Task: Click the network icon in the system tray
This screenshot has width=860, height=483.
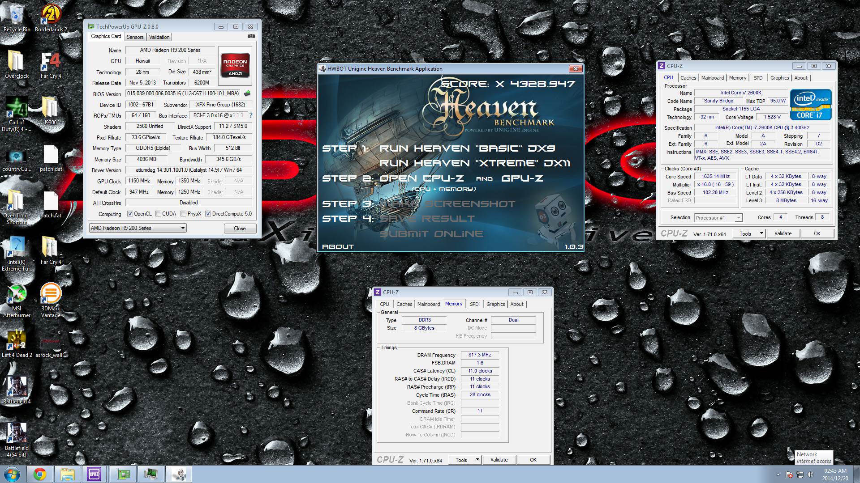Action: (800, 475)
